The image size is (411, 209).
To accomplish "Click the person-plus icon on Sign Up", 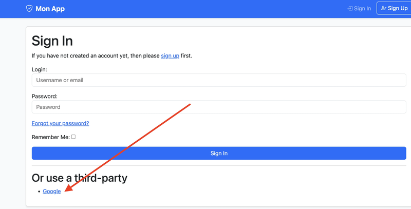I will pos(383,8).
